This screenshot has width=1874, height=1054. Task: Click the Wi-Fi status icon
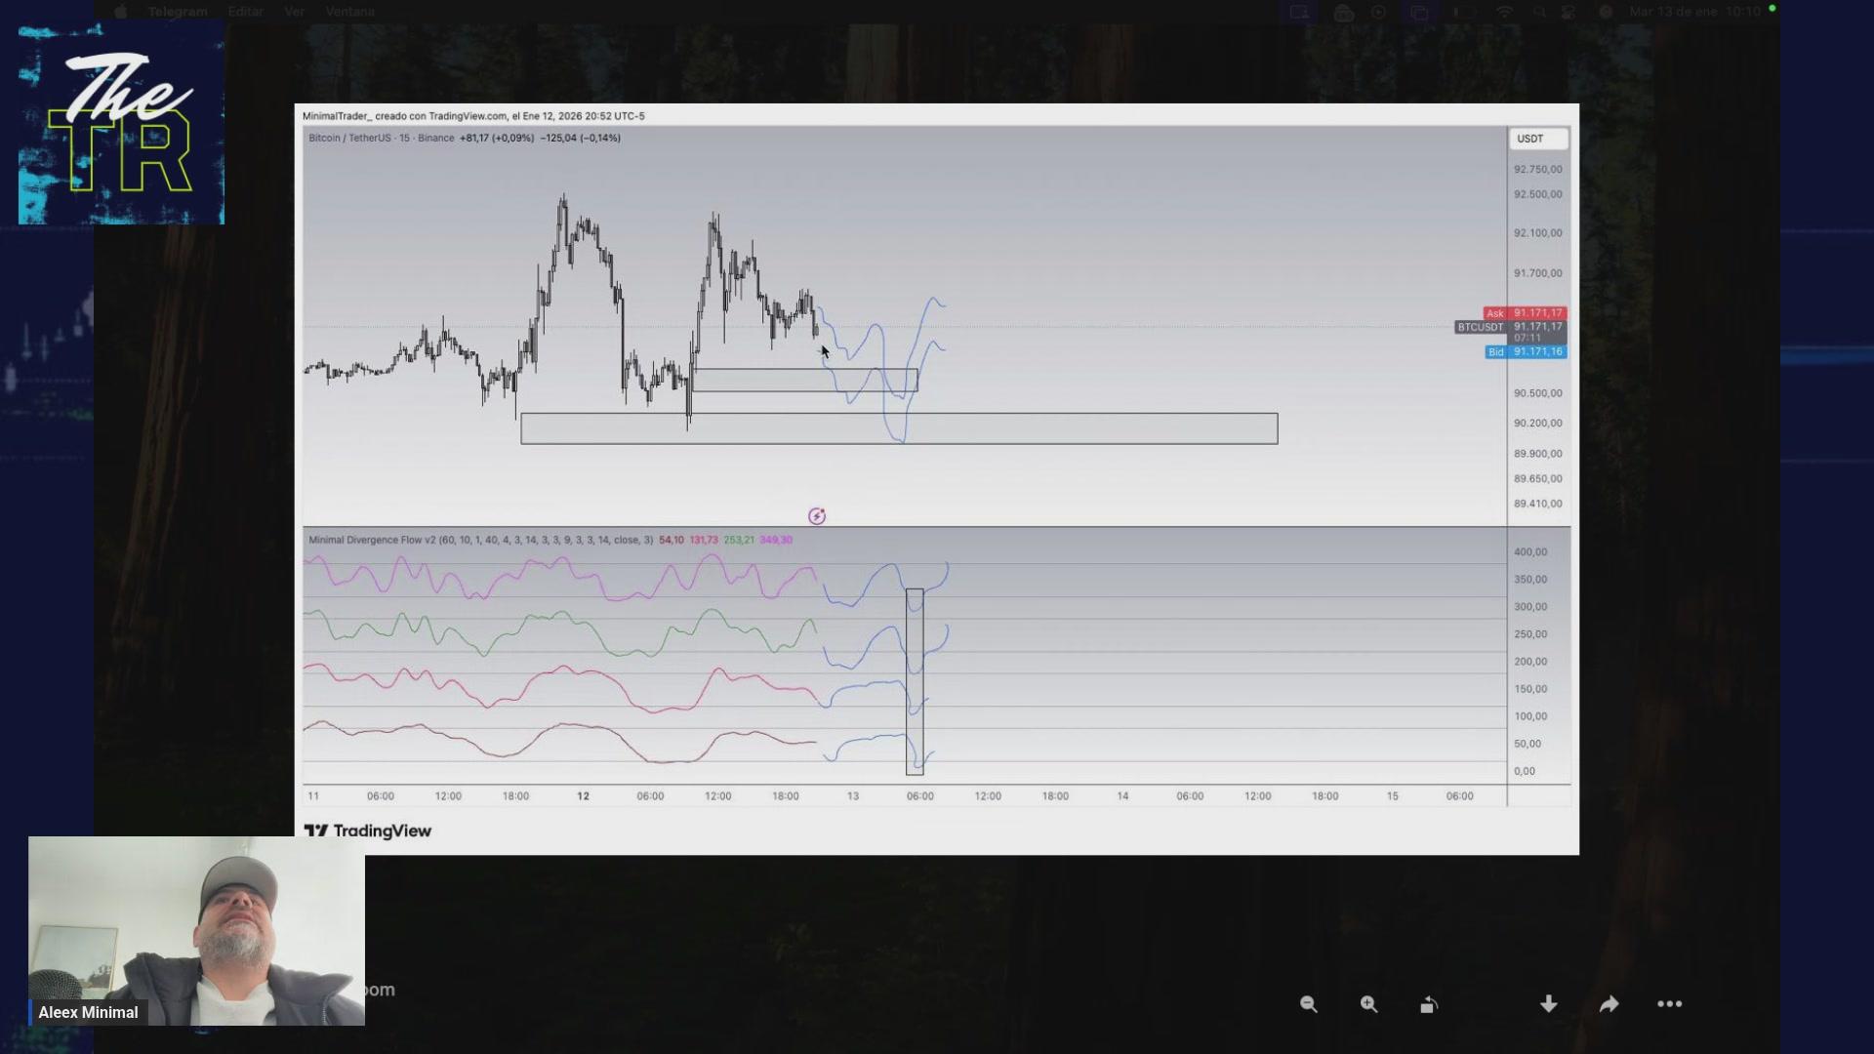(x=1504, y=12)
